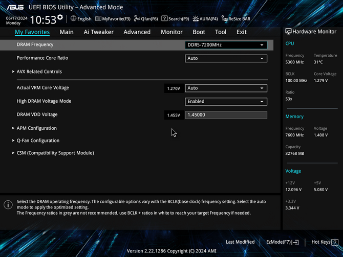Click the EzMode(F7) button
The image size is (343, 257).
click(x=282, y=242)
